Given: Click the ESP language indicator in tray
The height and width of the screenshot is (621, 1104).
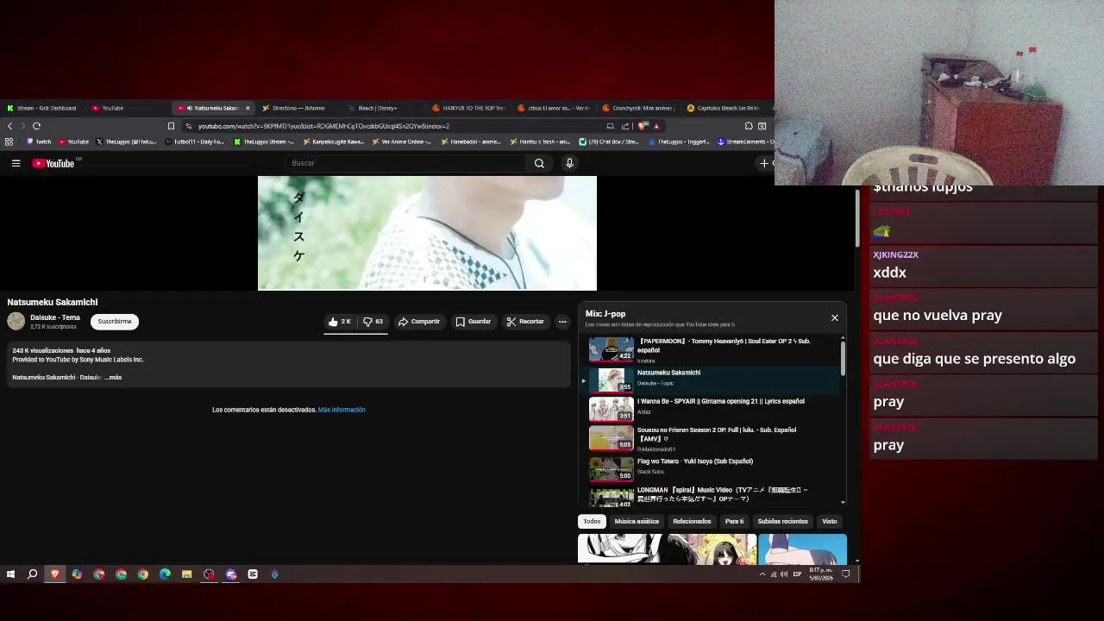Looking at the screenshot, I should click(797, 574).
